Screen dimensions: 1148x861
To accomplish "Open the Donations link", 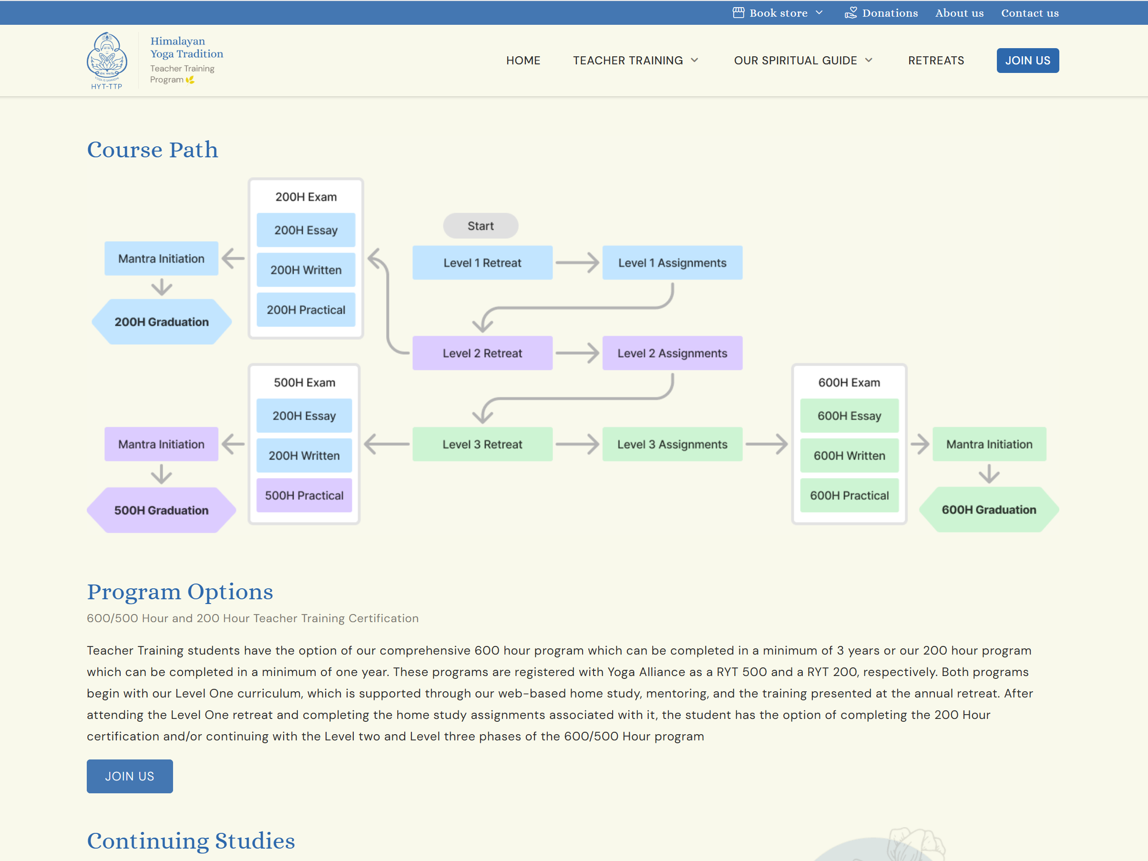I will point(890,13).
